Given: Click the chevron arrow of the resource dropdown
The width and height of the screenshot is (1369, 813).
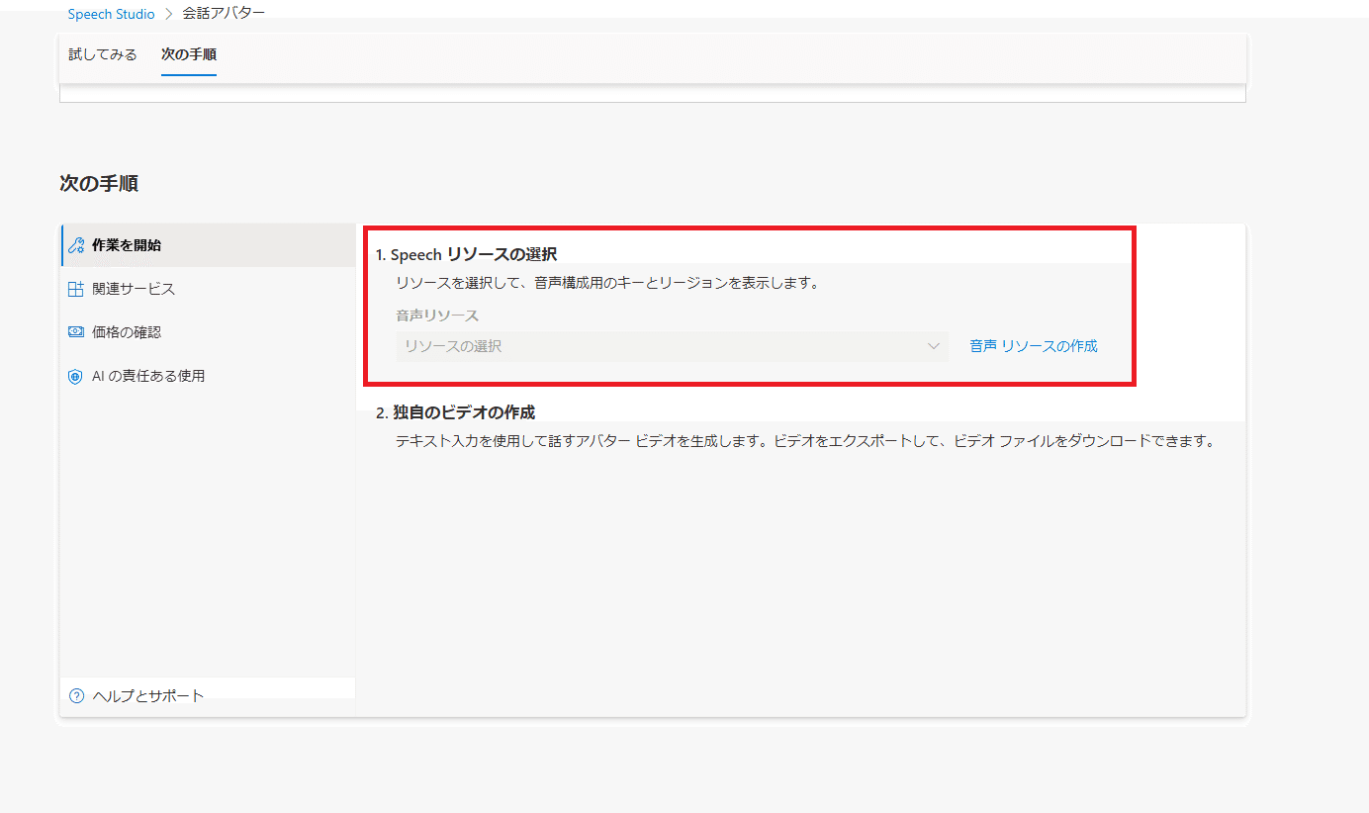Looking at the screenshot, I should 933,346.
